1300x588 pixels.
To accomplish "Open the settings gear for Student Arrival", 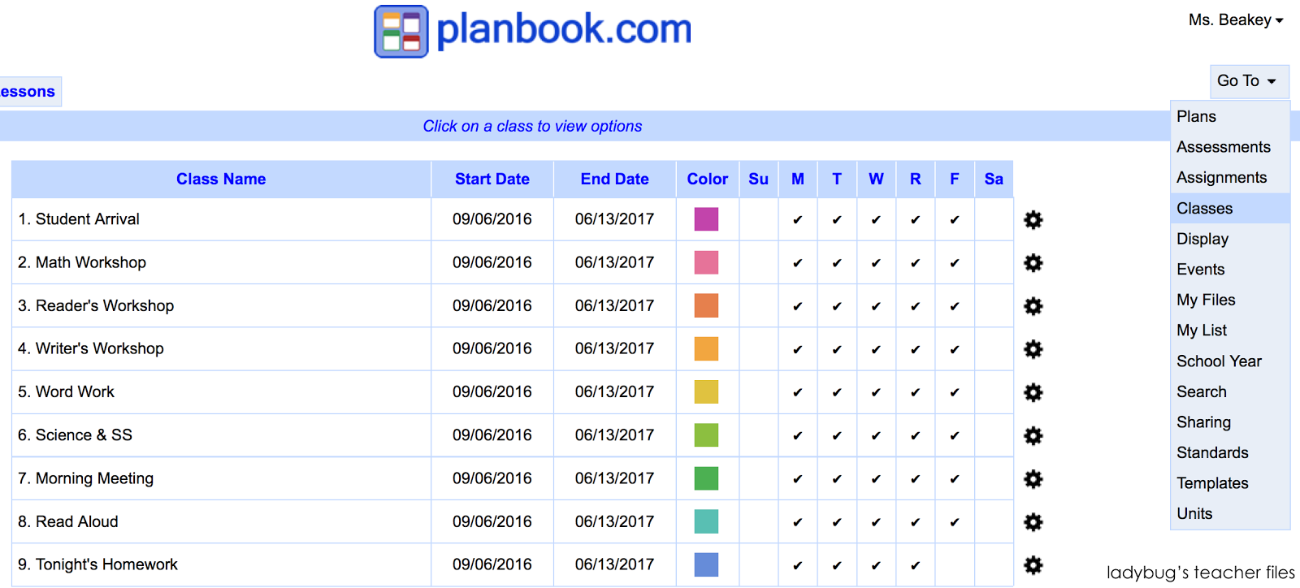I will [x=1033, y=219].
